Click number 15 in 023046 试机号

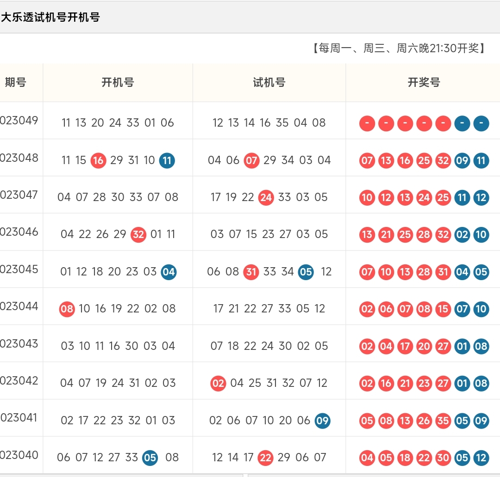click(x=251, y=234)
